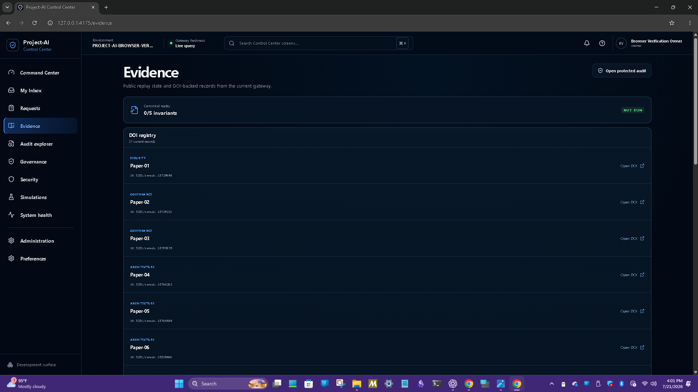Open the ChatGPT icon in the taskbar

tap(452, 384)
